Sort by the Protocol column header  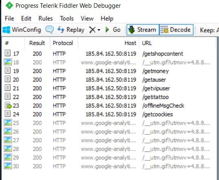coord(63,43)
